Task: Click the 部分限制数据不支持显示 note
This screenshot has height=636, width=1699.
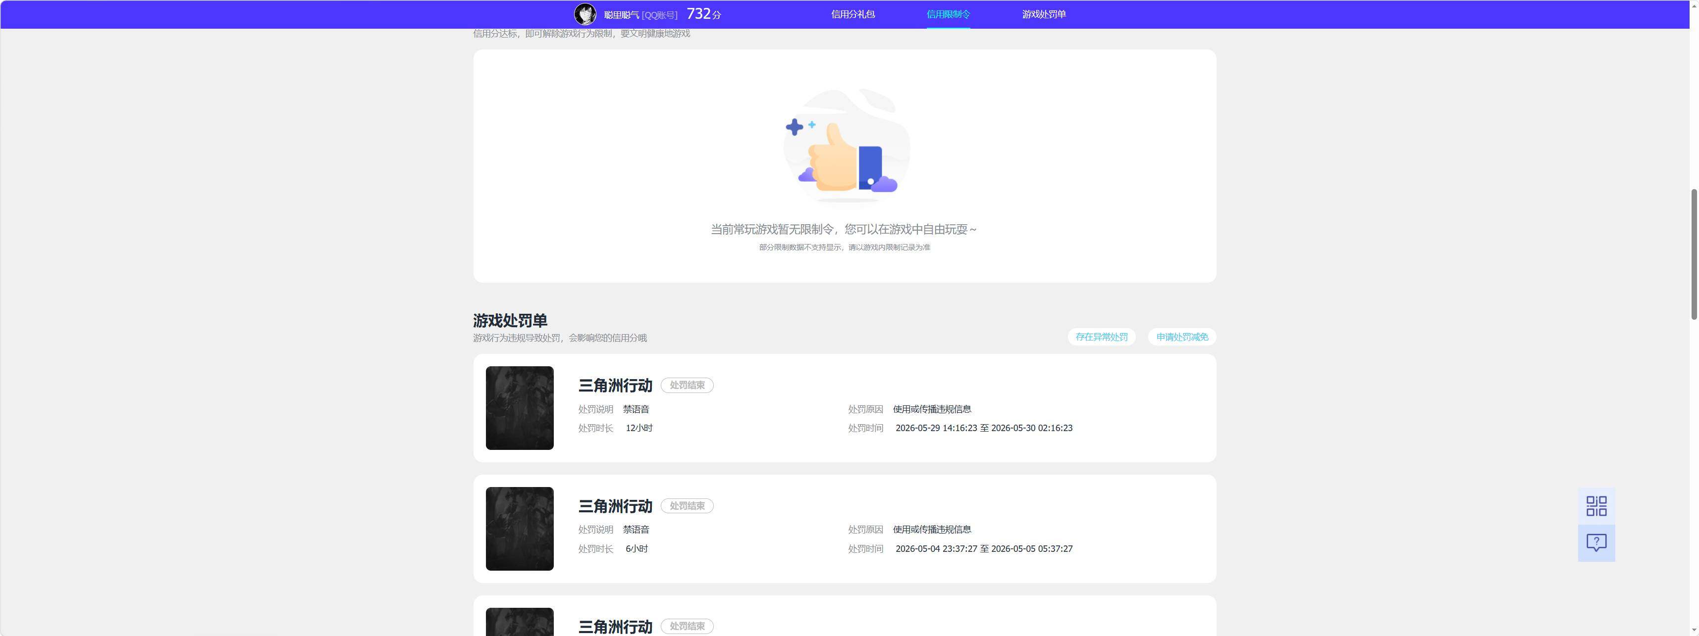Action: pyautogui.click(x=844, y=247)
